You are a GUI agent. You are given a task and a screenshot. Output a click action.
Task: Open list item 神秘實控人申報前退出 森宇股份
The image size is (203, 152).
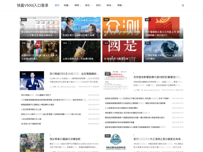tap(127, 113)
